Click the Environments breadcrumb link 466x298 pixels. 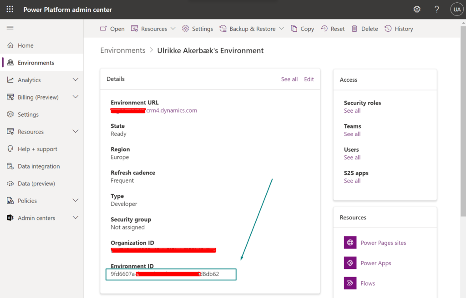coord(123,50)
